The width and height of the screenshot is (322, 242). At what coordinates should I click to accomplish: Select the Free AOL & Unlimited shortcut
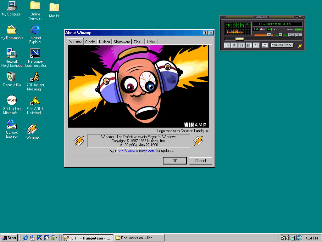pyautogui.click(x=35, y=105)
